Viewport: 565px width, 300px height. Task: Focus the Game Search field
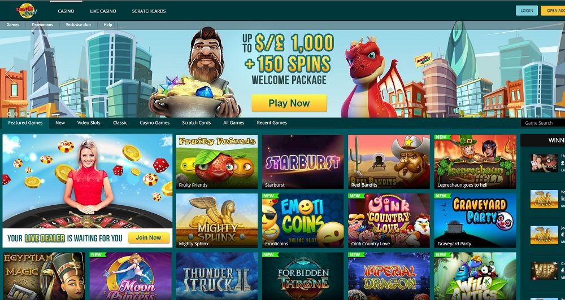click(x=542, y=123)
